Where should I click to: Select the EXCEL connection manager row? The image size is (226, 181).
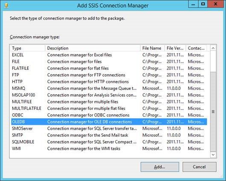click(x=109, y=55)
